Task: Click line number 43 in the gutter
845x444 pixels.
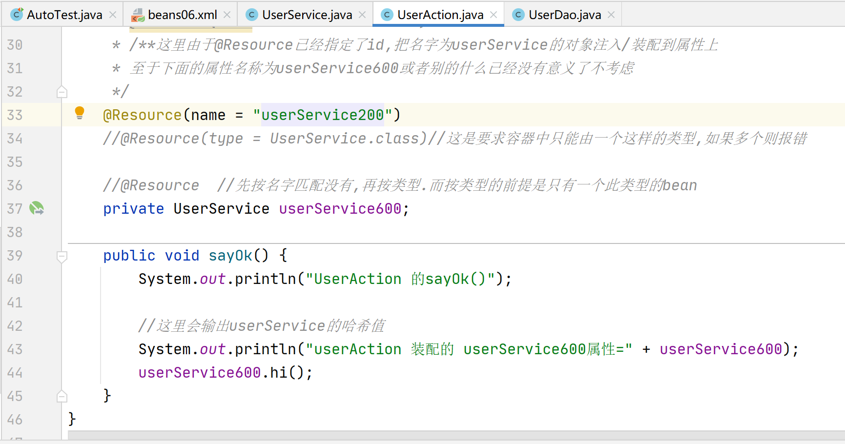Action: pos(15,349)
